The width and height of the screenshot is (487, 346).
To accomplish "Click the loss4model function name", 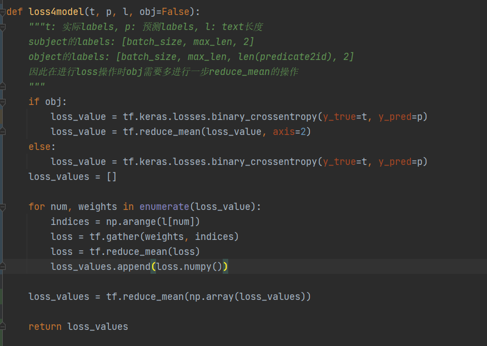I will click(53, 11).
